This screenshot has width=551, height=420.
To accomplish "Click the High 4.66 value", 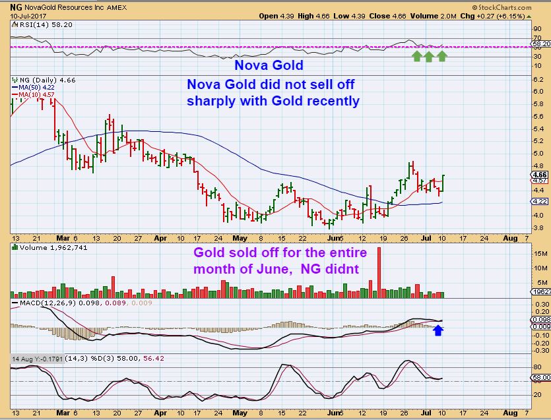I will pos(313,16).
